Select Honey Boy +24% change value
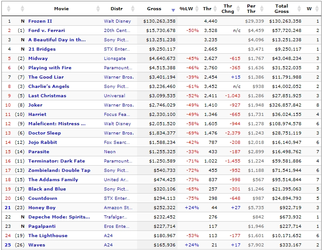 tap(192, 208)
